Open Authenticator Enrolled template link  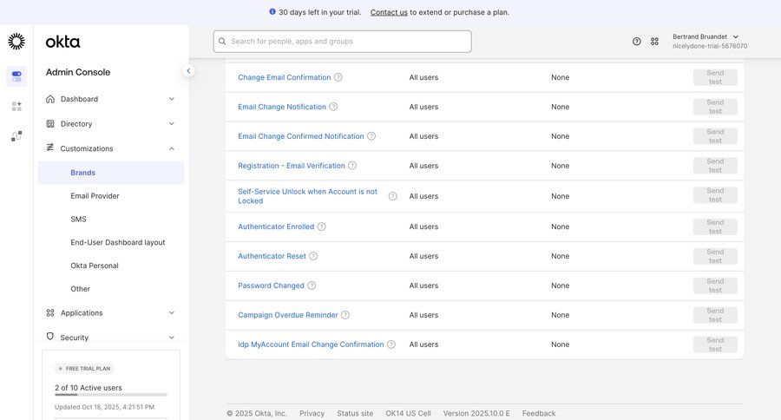coord(276,226)
